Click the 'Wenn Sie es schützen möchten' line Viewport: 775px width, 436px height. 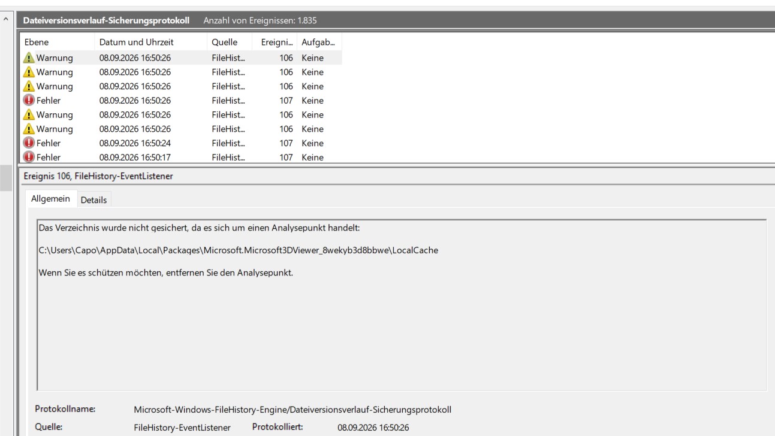coord(165,272)
